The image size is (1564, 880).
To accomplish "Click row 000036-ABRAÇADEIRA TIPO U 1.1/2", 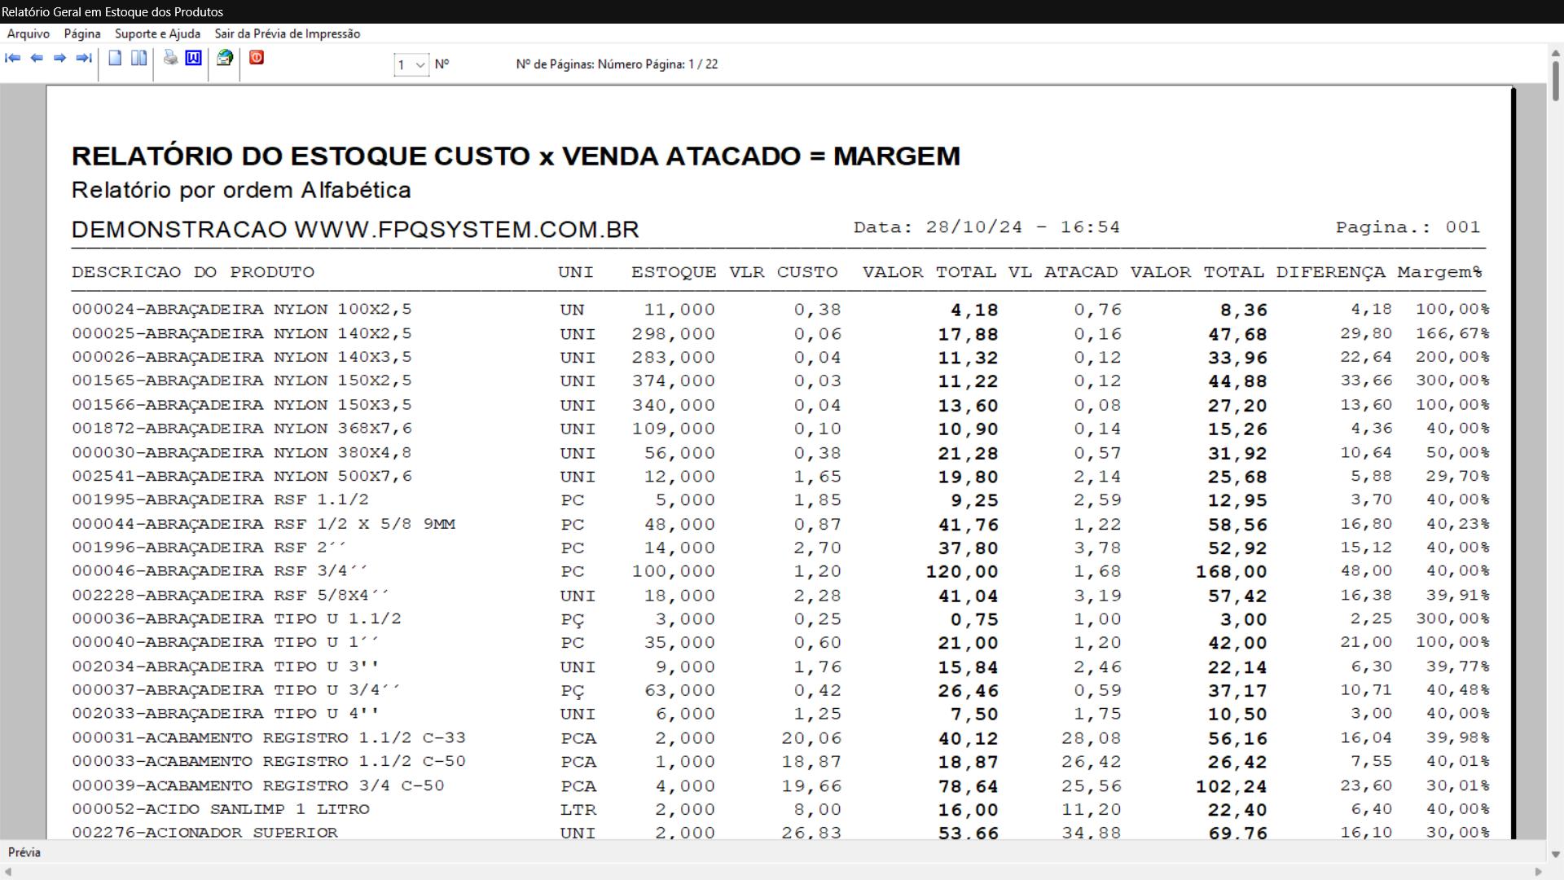I will [x=780, y=619].
